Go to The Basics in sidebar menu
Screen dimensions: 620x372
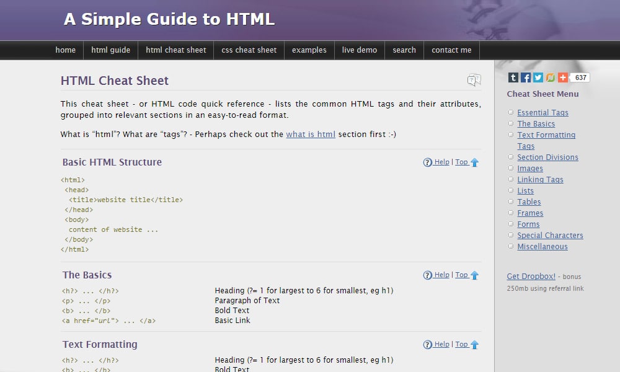pos(536,124)
